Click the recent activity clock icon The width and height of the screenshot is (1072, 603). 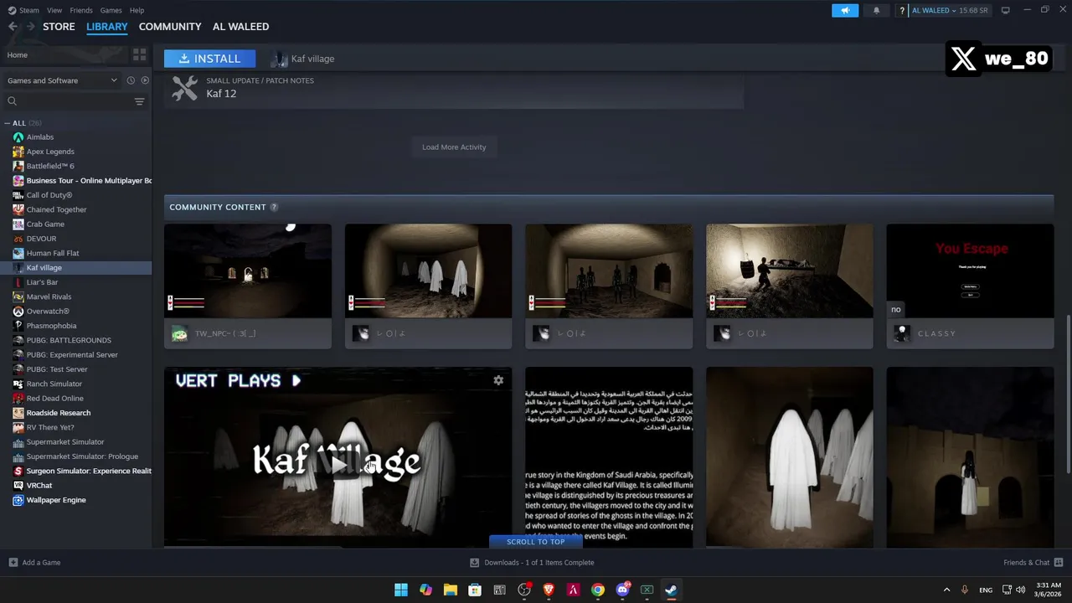pyautogui.click(x=131, y=80)
